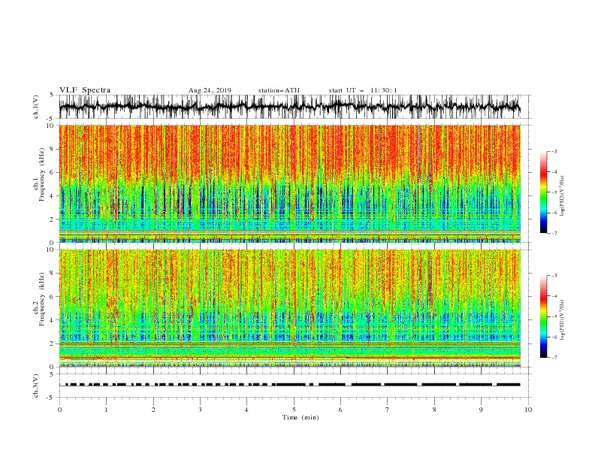Click the "0" tick on the time axis
This screenshot has height=460, width=595.
[x=59, y=410]
